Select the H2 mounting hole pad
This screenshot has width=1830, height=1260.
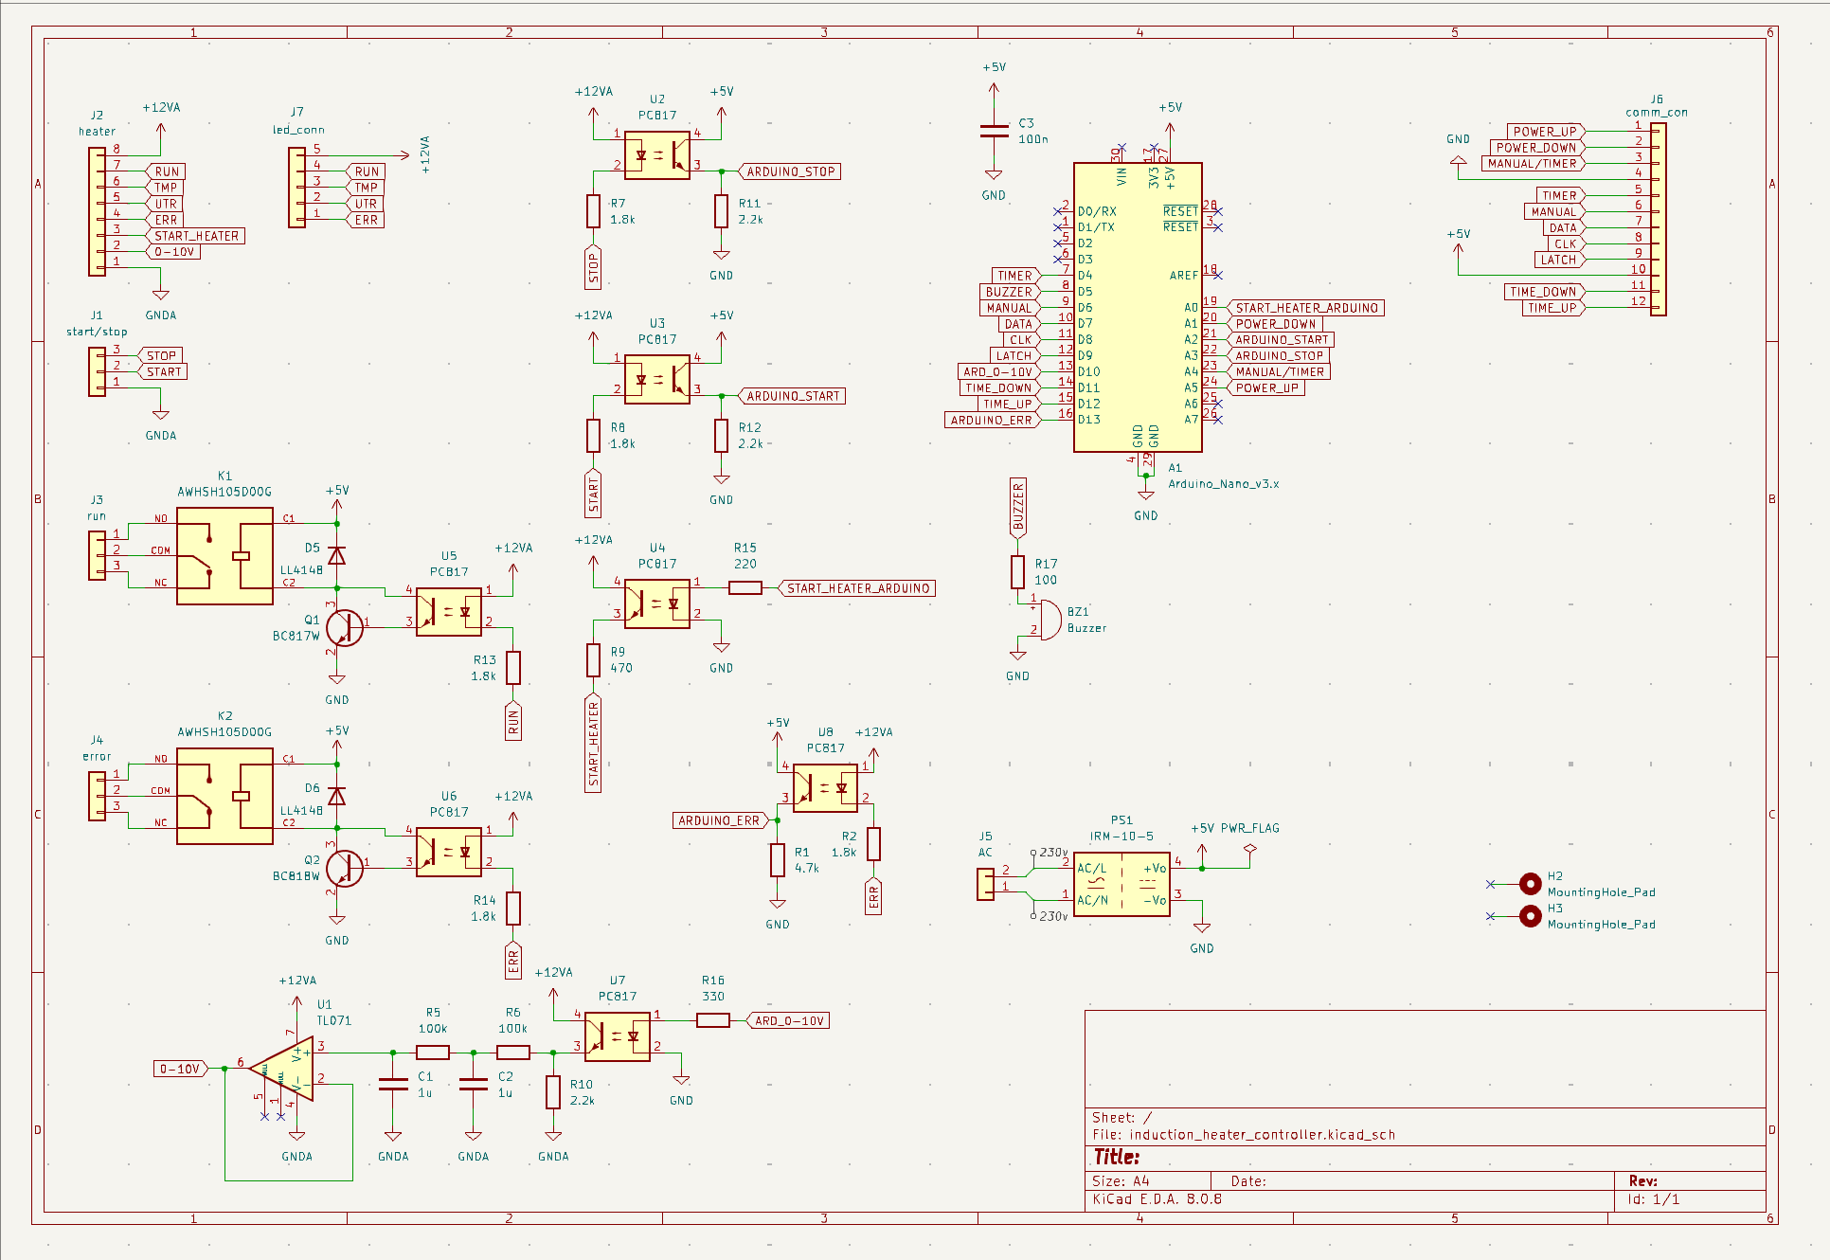(x=1530, y=884)
